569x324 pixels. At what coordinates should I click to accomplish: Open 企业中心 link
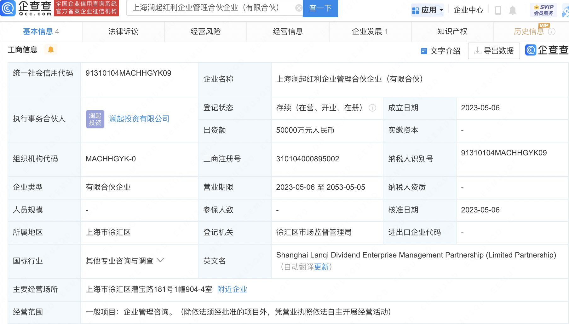pos(468,10)
